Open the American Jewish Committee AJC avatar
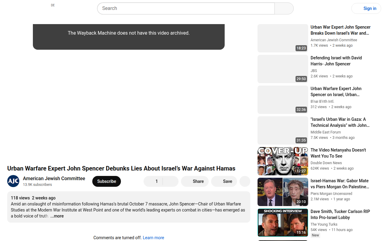 13,181
